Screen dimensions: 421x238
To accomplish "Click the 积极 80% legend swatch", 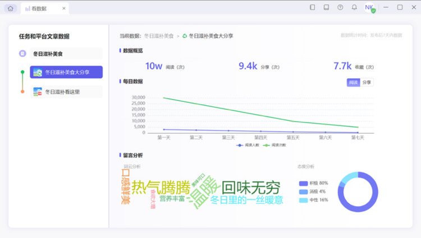I will (x=303, y=183).
